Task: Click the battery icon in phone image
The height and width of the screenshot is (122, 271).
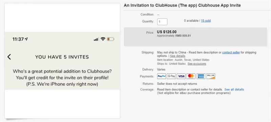Action: point(111,39)
